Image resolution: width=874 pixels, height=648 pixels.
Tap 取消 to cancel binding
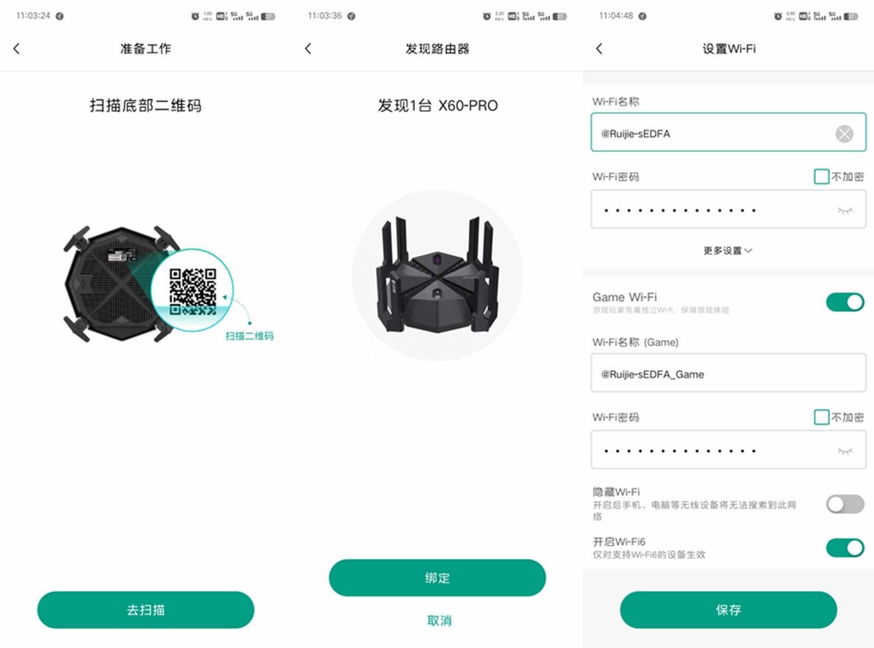[x=439, y=620]
